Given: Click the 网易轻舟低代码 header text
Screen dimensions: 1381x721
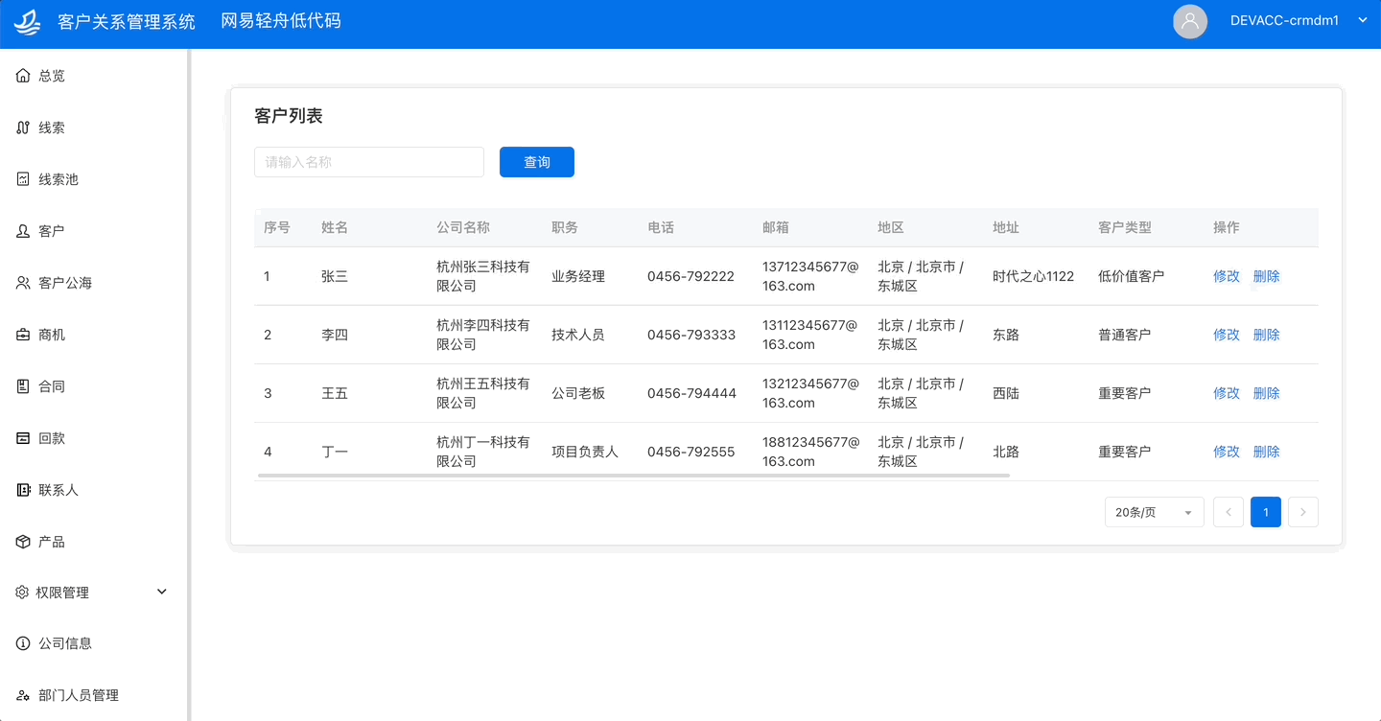Looking at the screenshot, I should pos(281,21).
